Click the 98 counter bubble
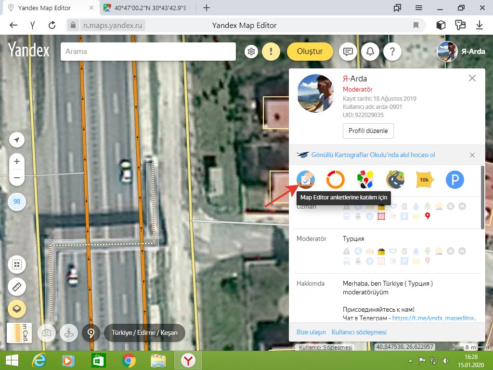This screenshot has width=493, height=370. (x=17, y=201)
